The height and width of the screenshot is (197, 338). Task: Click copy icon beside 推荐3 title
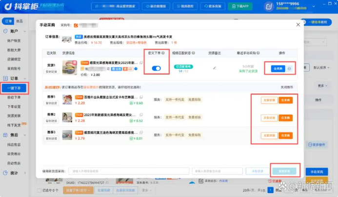[141, 132]
